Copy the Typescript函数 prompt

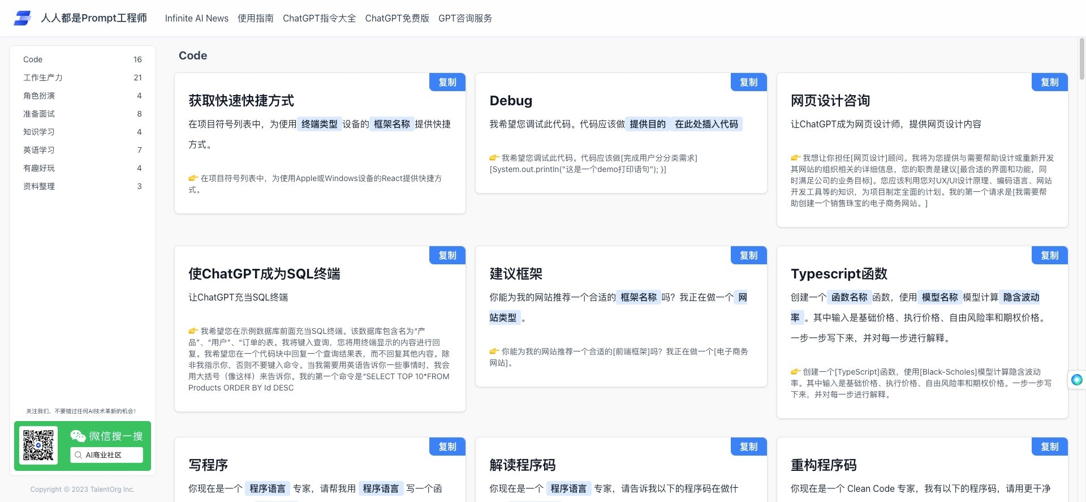(1050, 255)
